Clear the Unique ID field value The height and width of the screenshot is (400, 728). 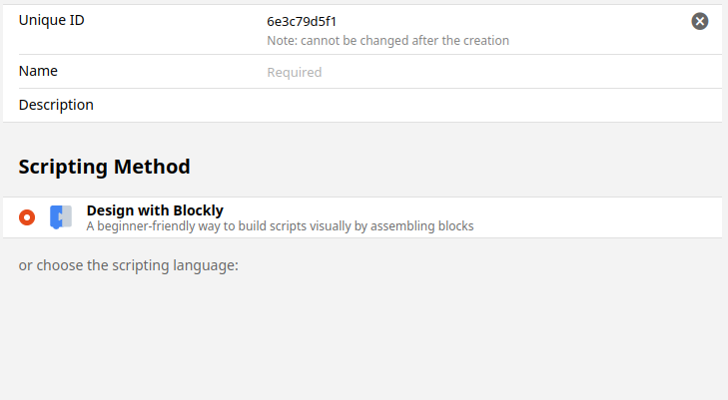coord(700,21)
